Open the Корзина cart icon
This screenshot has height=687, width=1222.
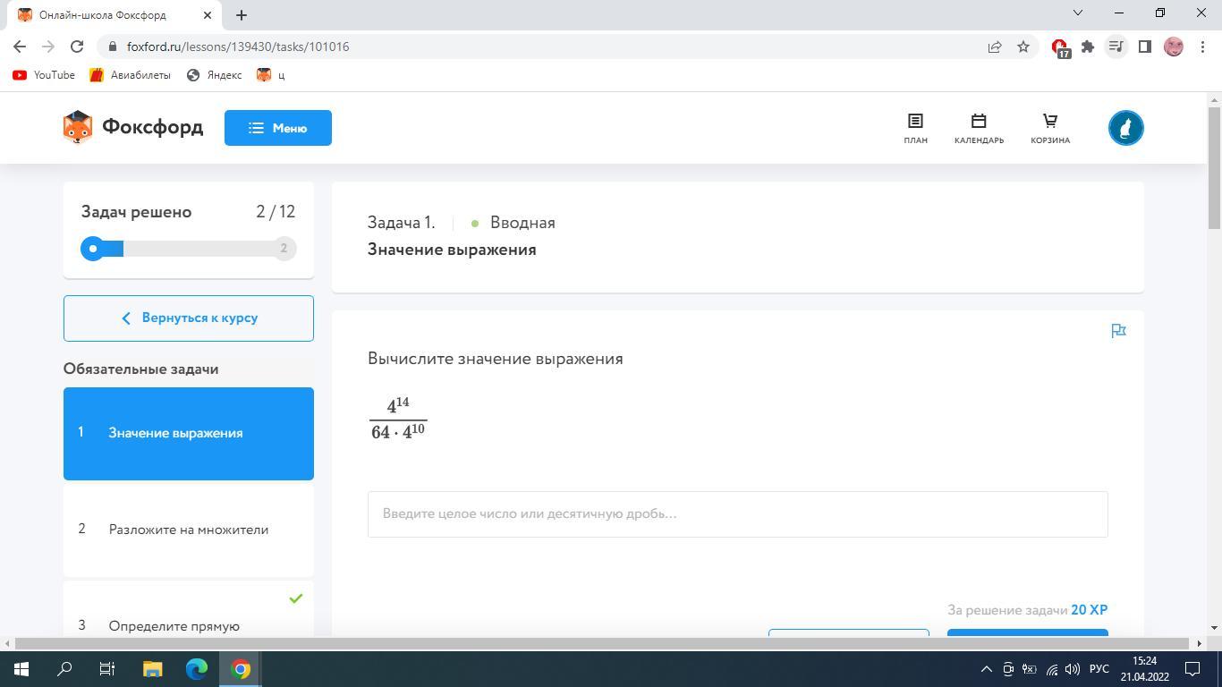click(1050, 128)
